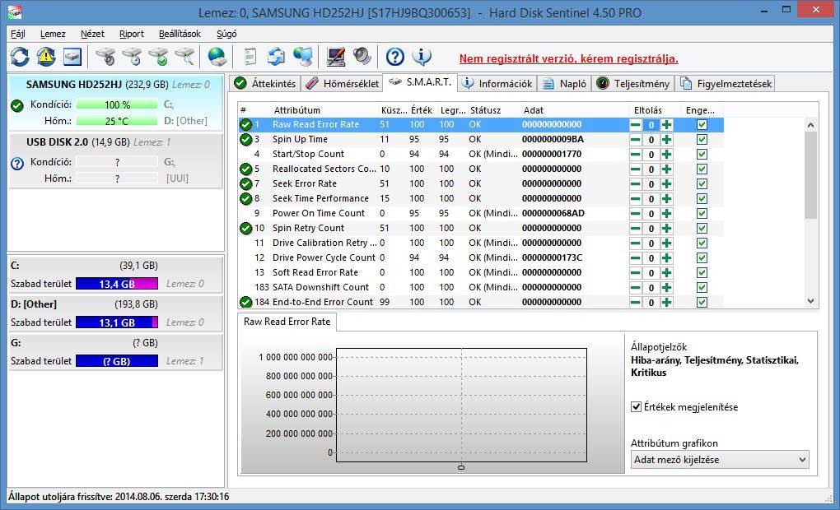Open the notepad report toolbar icon
The width and height of the screenshot is (840, 510).
coord(250,56)
